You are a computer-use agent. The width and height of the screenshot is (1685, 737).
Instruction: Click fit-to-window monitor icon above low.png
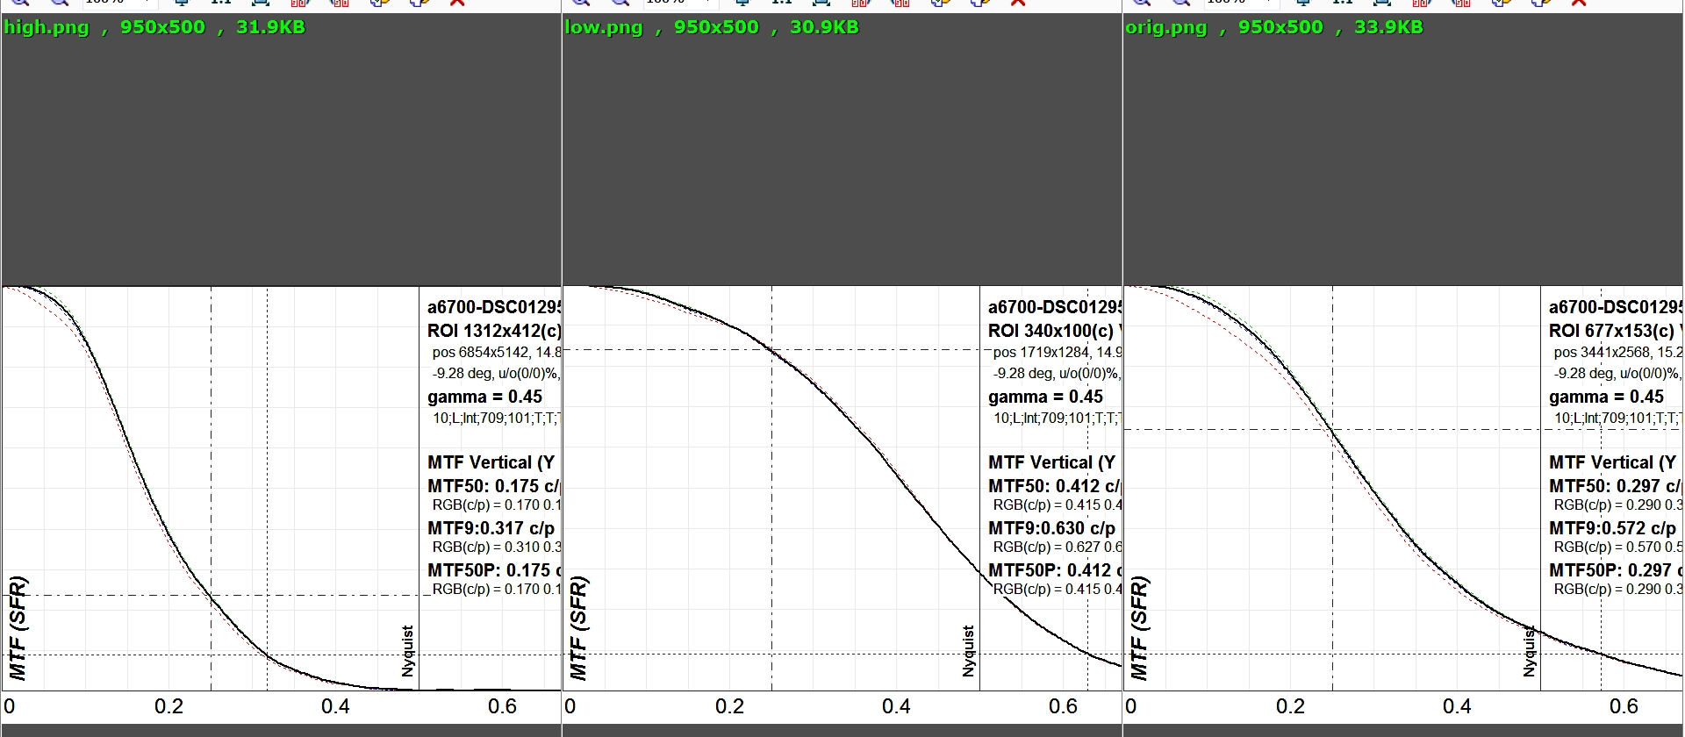pyautogui.click(x=742, y=3)
